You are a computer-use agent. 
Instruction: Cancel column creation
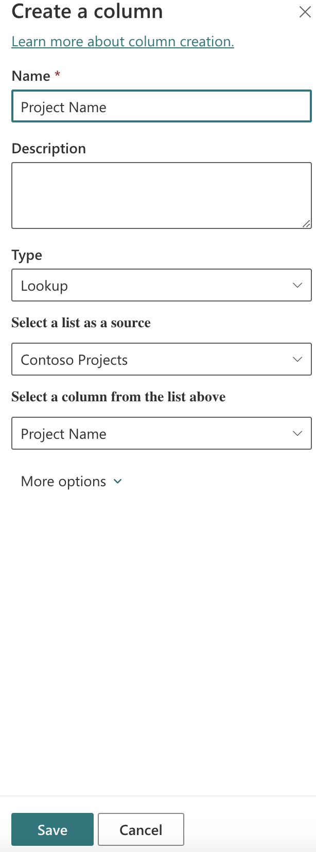tap(141, 829)
